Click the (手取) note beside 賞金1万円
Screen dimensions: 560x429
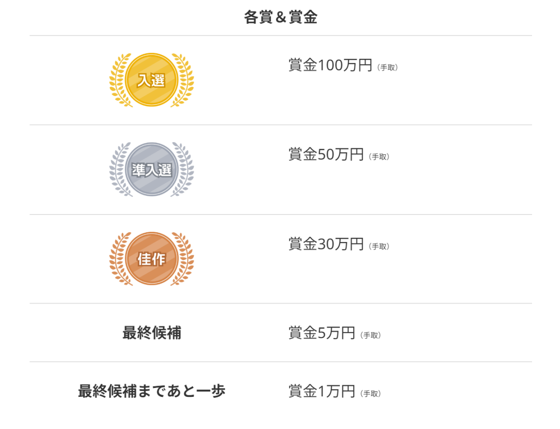(x=371, y=394)
